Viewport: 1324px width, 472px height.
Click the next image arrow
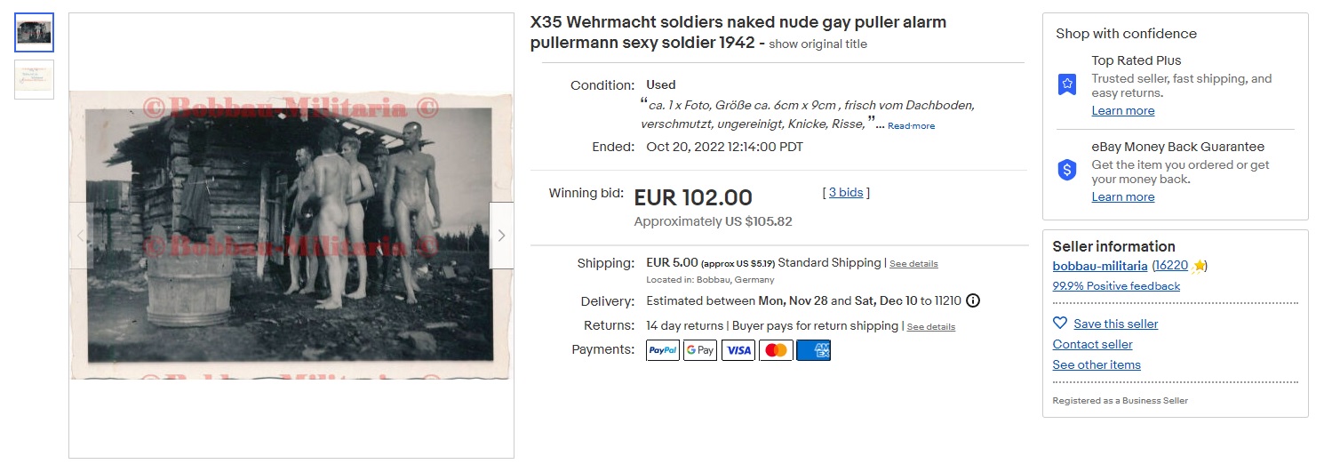(501, 236)
